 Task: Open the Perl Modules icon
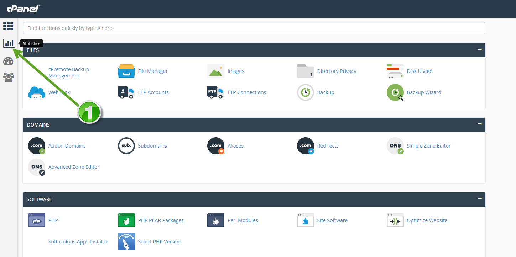click(x=216, y=220)
